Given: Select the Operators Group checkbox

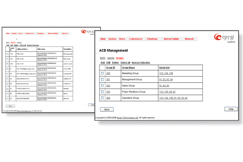Looking at the screenshot, I should click(x=102, y=98).
